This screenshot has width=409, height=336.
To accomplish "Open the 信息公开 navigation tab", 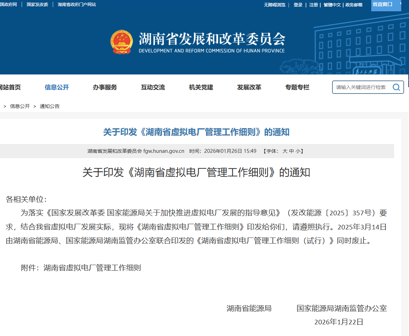I will pos(56,87).
